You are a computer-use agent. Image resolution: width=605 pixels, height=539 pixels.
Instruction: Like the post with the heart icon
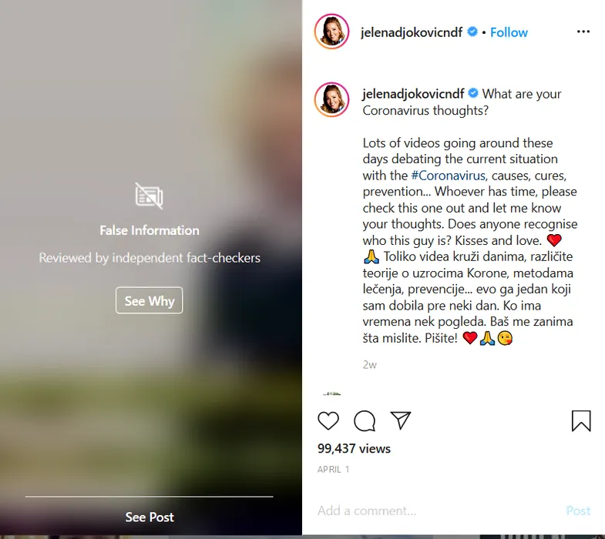pyautogui.click(x=328, y=420)
